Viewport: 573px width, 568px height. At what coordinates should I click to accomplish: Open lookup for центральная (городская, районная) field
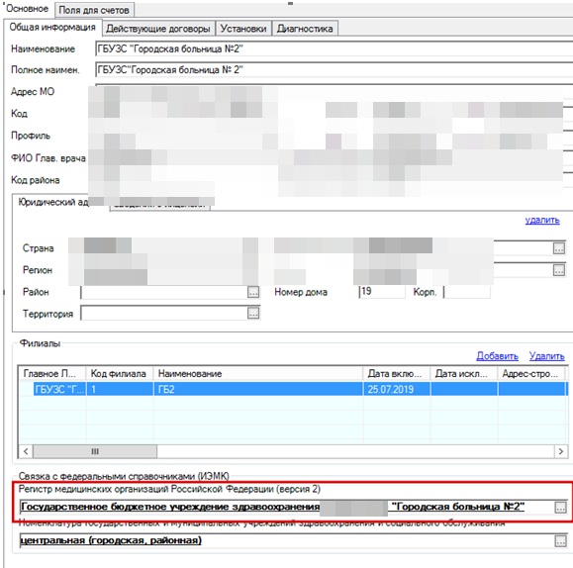[x=560, y=540]
